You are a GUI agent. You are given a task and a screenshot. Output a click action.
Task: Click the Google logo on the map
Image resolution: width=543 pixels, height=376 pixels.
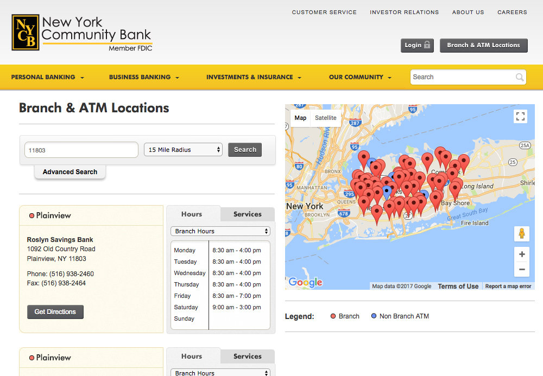tap(305, 282)
